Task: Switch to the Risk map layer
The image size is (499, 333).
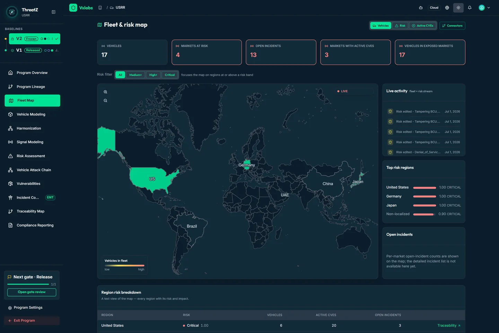Action: click(400, 26)
